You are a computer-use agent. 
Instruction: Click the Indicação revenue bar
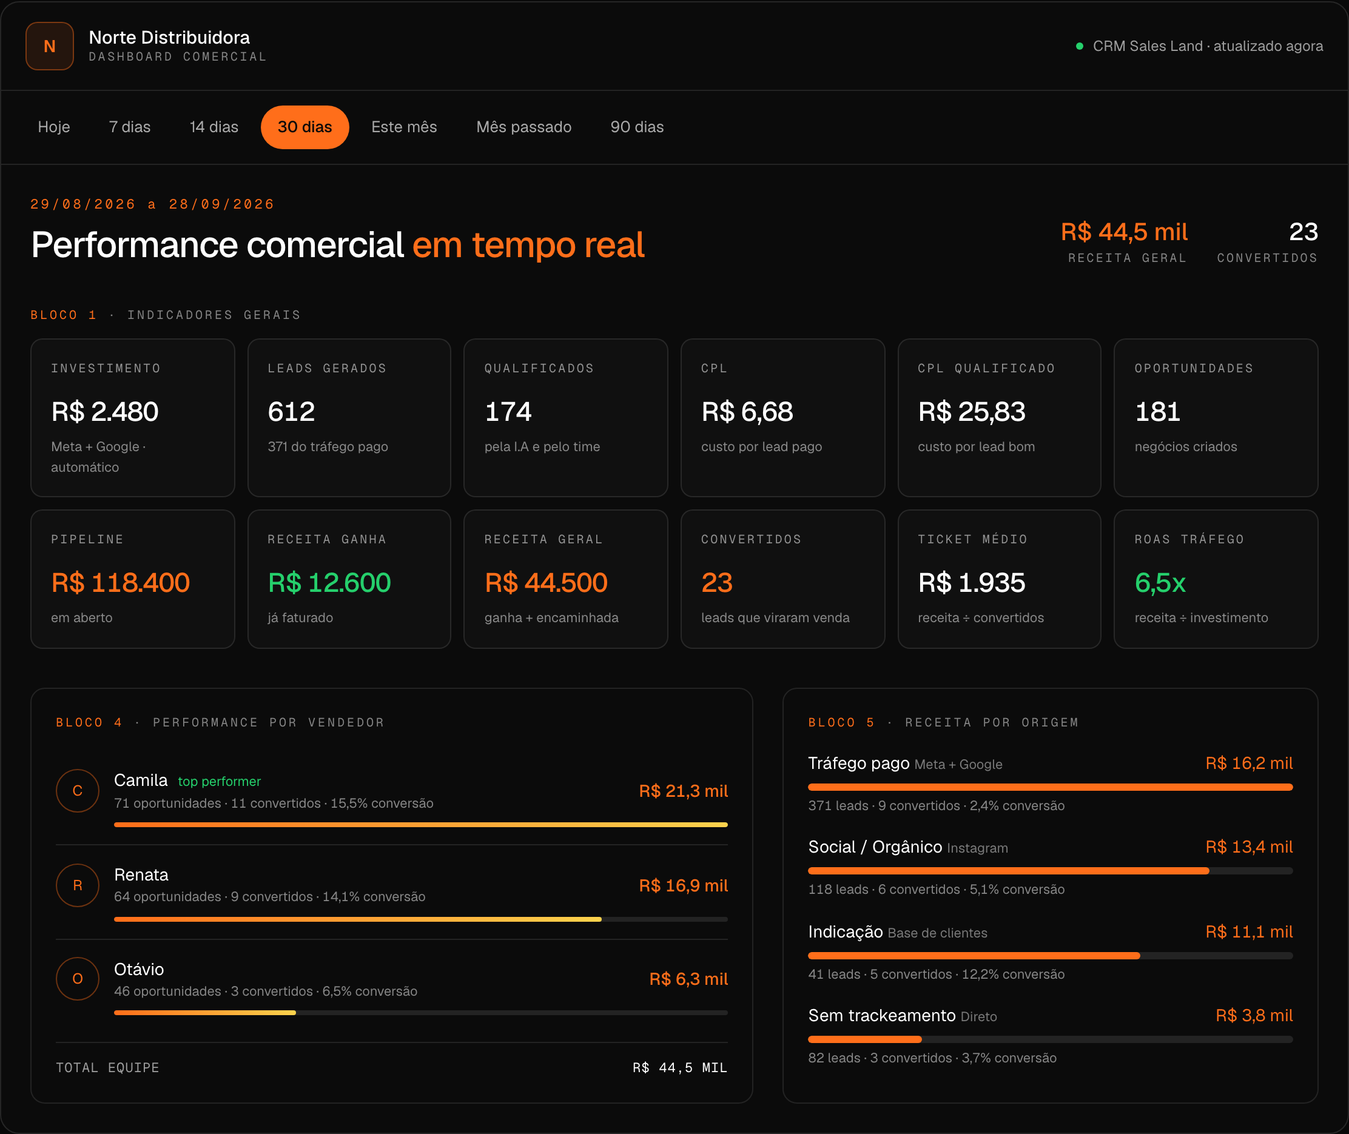tap(1051, 956)
